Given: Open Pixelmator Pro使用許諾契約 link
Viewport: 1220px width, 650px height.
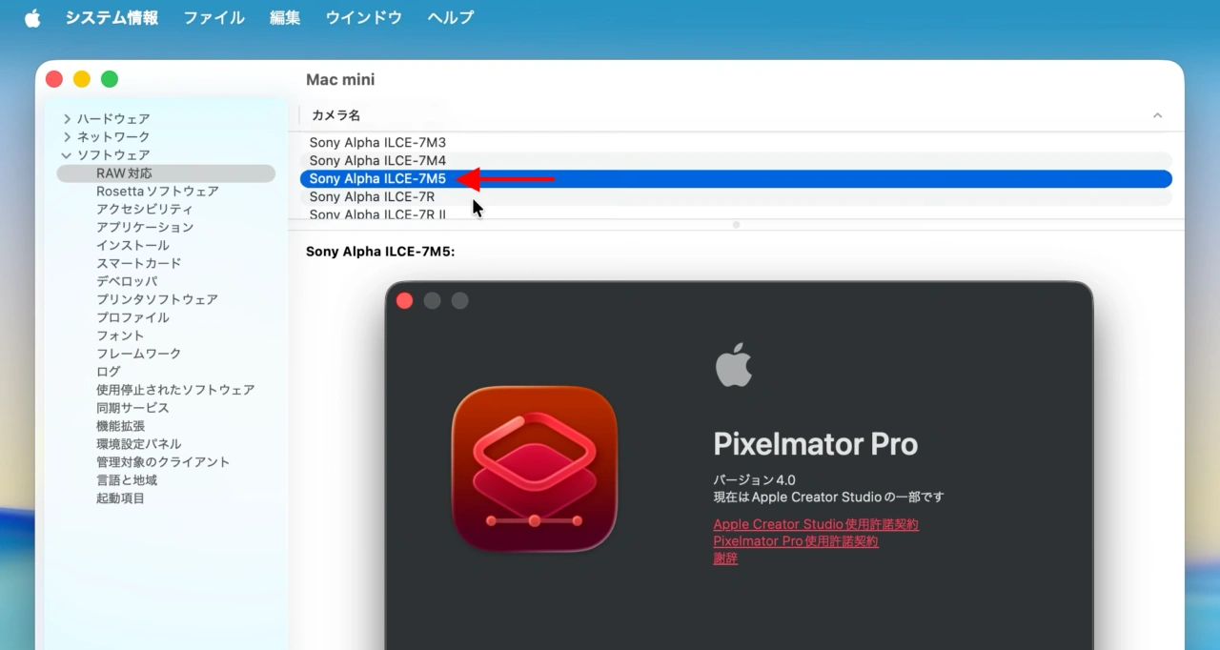Looking at the screenshot, I should coord(795,541).
